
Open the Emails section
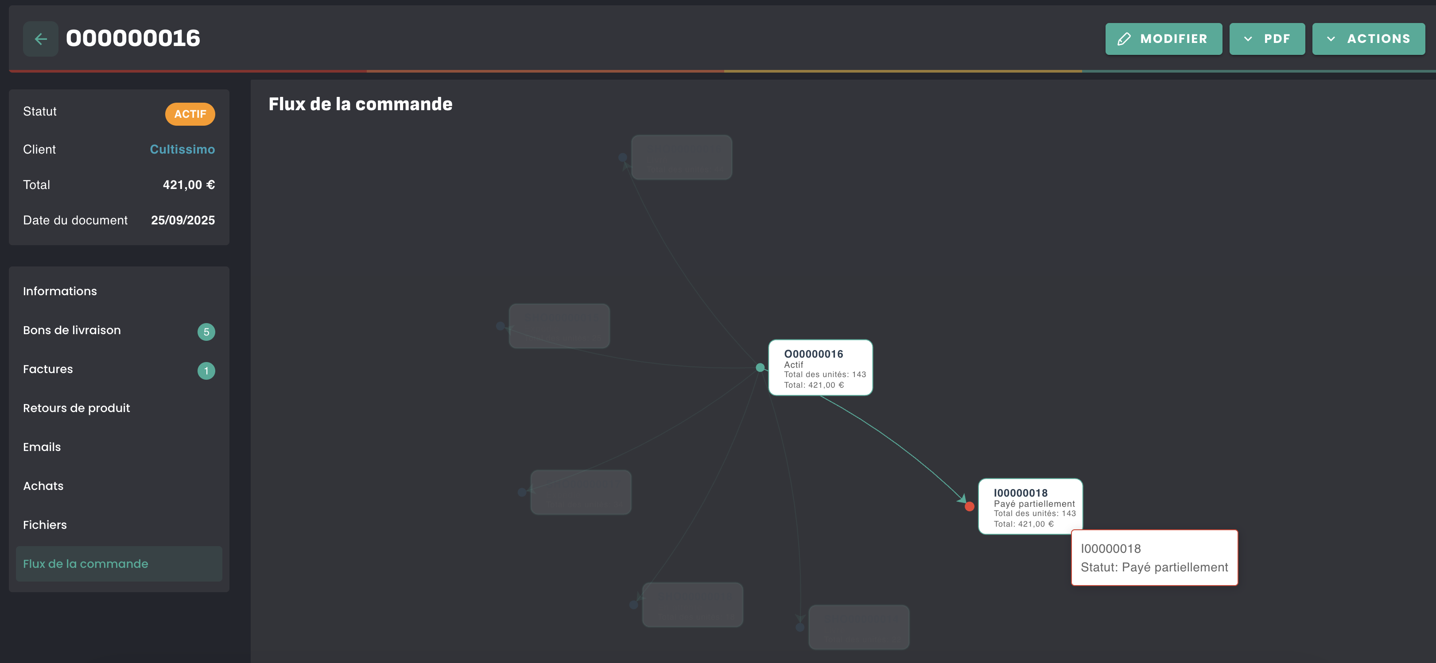pyautogui.click(x=42, y=447)
